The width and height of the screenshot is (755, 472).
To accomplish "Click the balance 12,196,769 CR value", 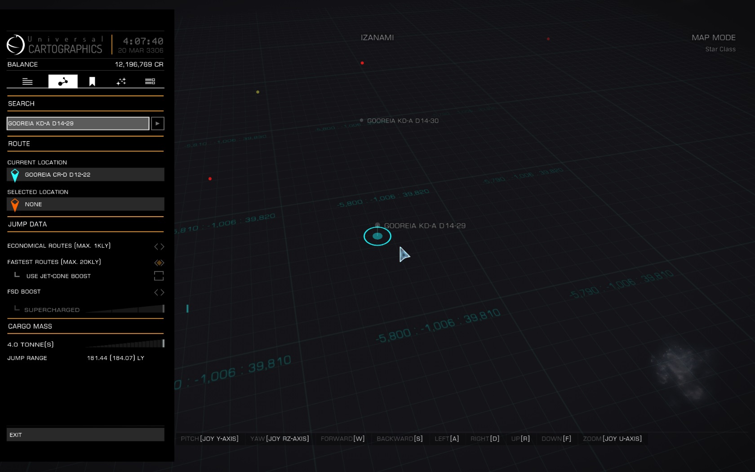I will (139, 64).
